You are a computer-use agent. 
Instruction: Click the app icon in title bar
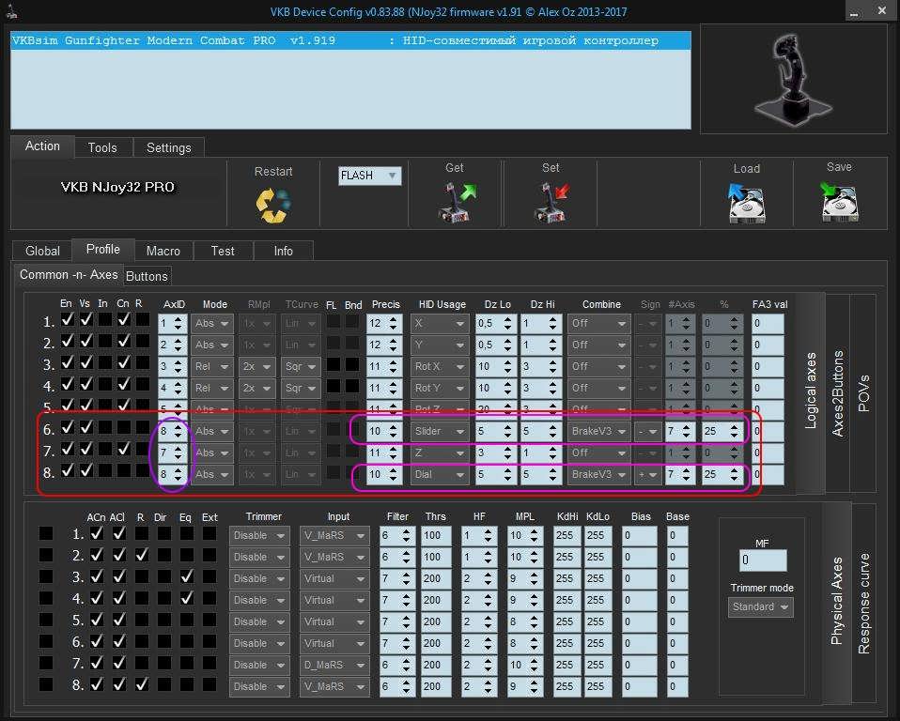pos(11,11)
